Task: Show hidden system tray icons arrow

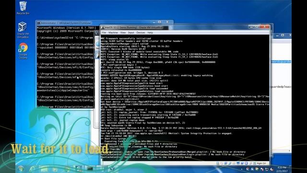Action: (x=242, y=169)
